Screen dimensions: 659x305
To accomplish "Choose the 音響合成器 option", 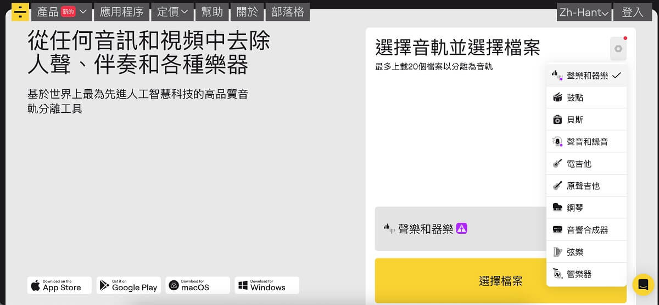I will (587, 230).
